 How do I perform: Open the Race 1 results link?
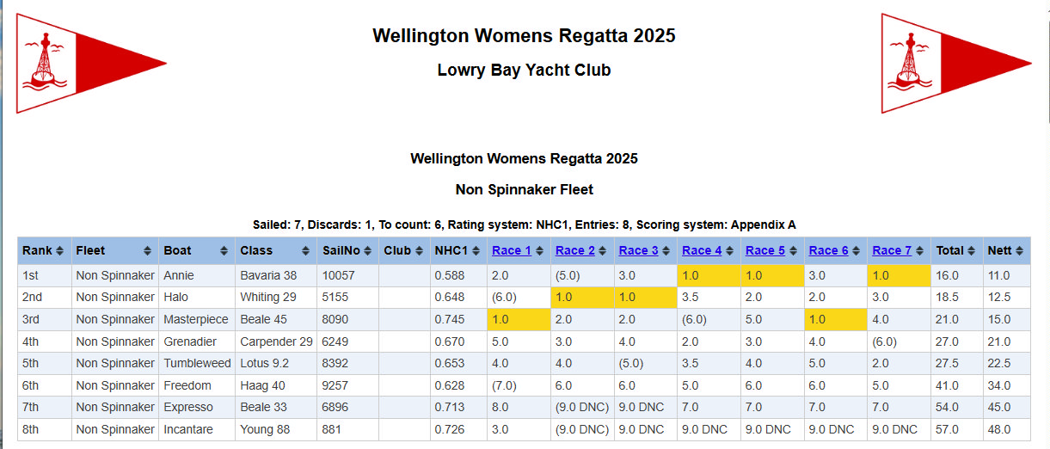512,251
